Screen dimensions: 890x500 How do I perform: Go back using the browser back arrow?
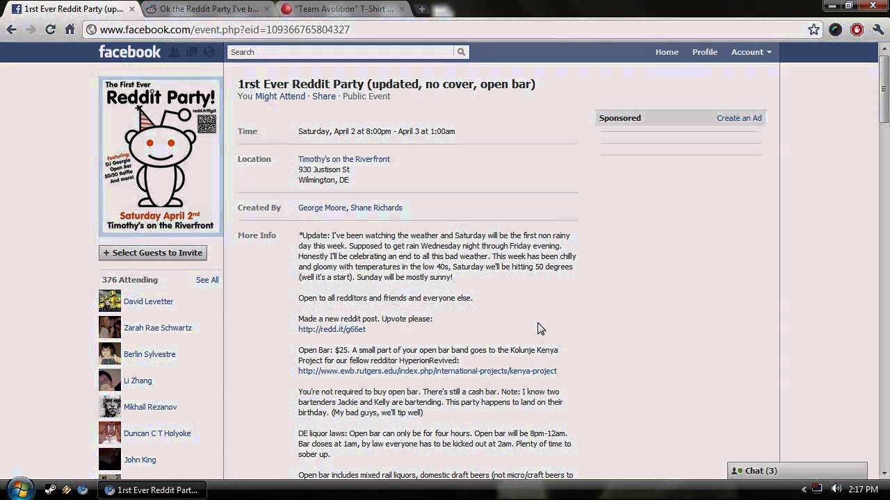pos(11,29)
